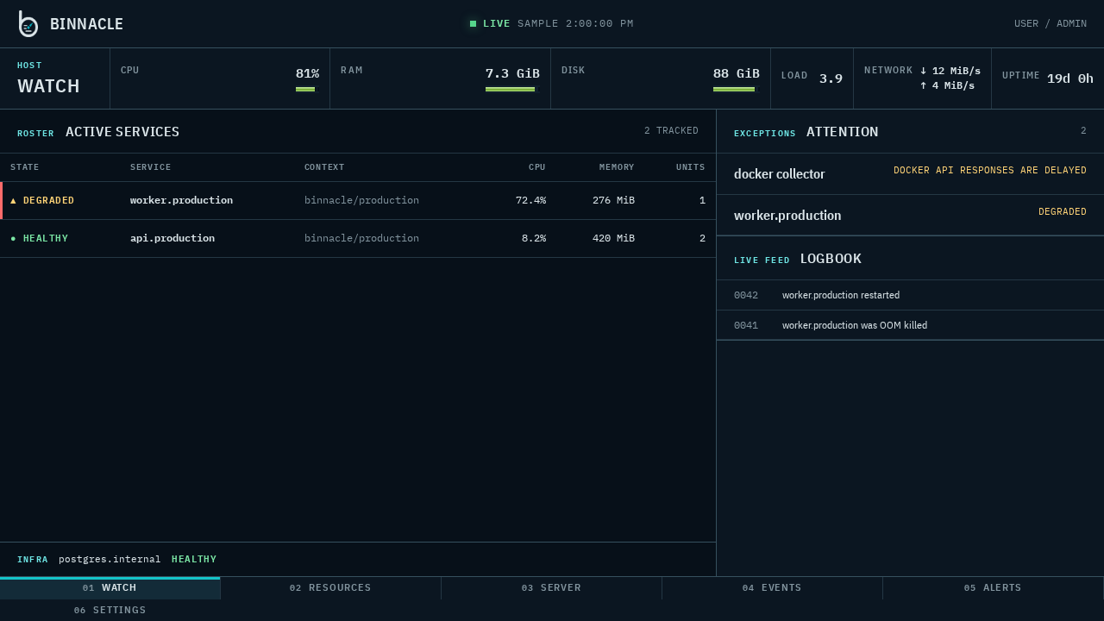Image resolution: width=1104 pixels, height=621 pixels.
Task: Click DOCKER API RESPONSES ARE DELAYED message
Action: 990,171
